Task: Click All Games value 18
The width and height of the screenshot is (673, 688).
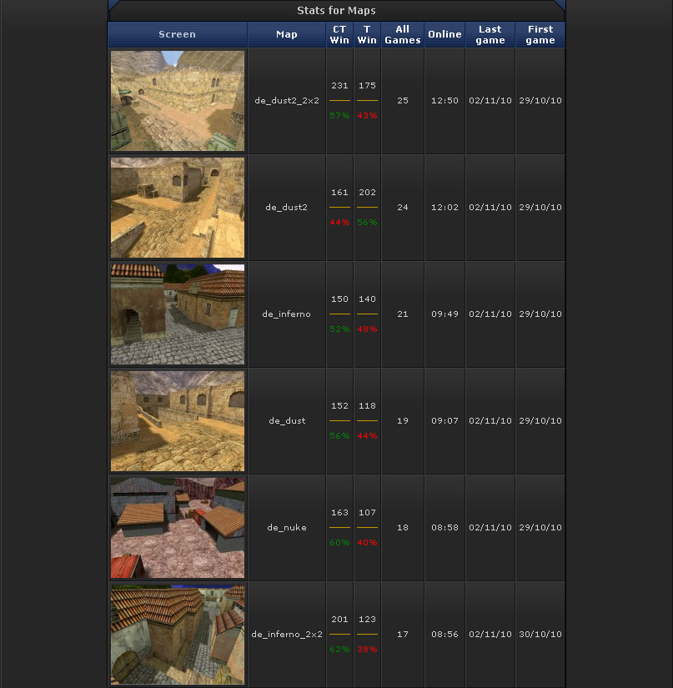Action: (x=403, y=527)
